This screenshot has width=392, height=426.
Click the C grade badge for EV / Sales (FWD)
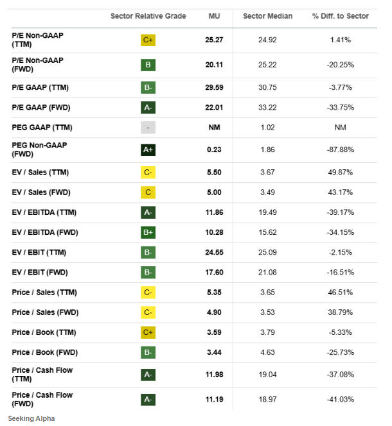pos(148,192)
